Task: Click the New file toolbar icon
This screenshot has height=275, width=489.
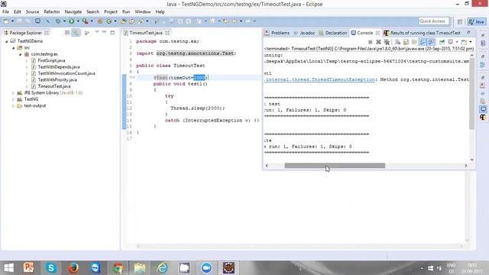Action: coord(6,21)
